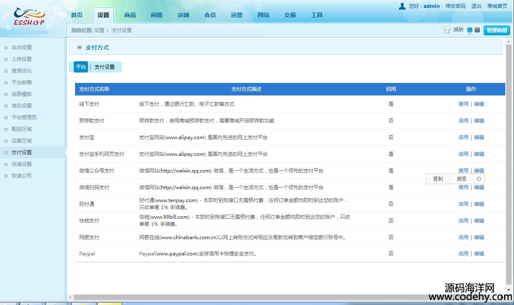Viewport: 514px width, 305px height.
Task: Open 平台邮箱 in the sidebar
Action: (x=22, y=82)
